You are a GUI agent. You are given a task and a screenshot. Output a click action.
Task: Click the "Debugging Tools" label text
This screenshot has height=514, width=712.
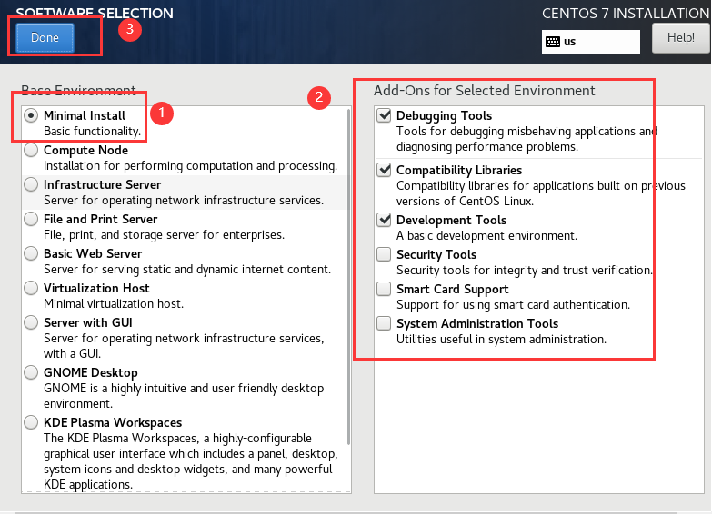(444, 115)
